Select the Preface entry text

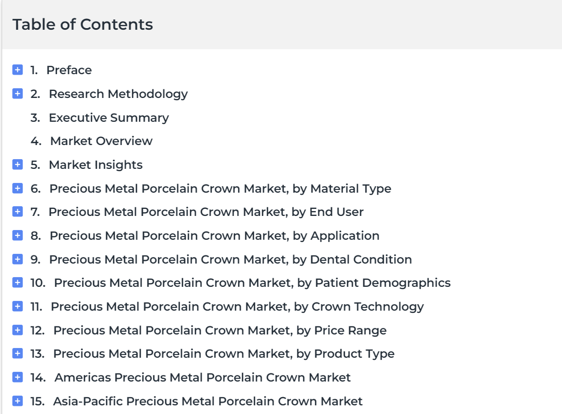(x=69, y=70)
